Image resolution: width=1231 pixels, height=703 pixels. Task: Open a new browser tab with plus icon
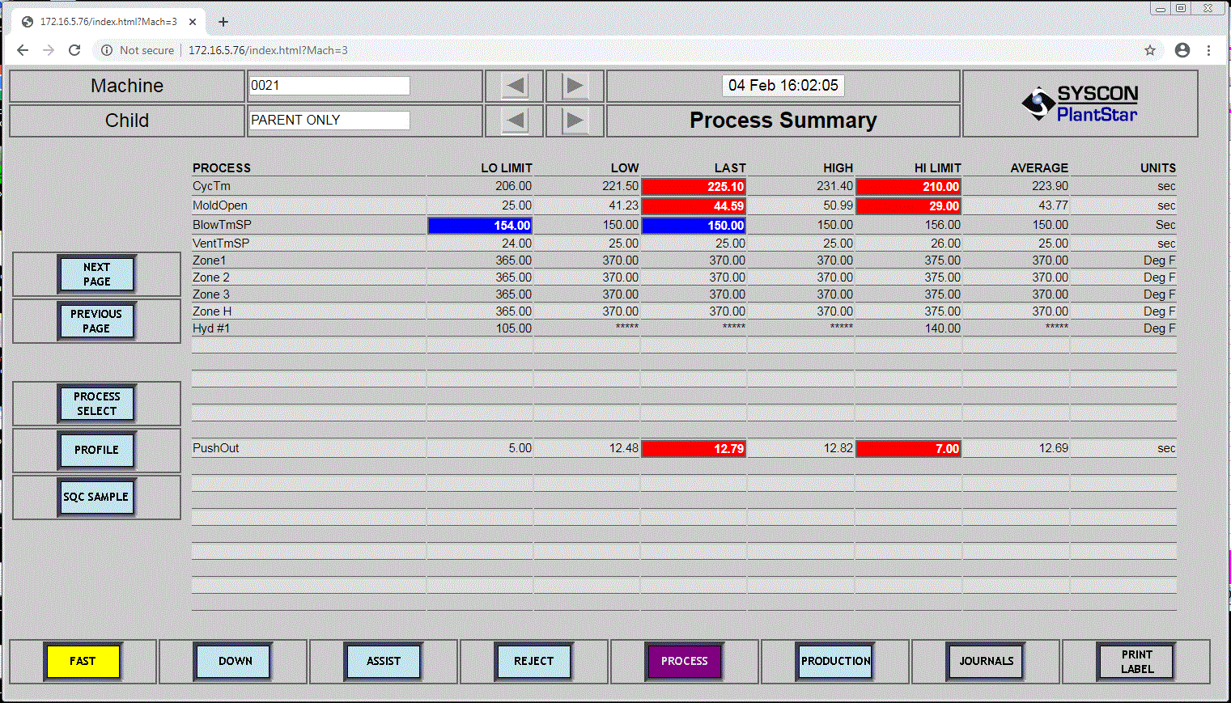point(223,22)
